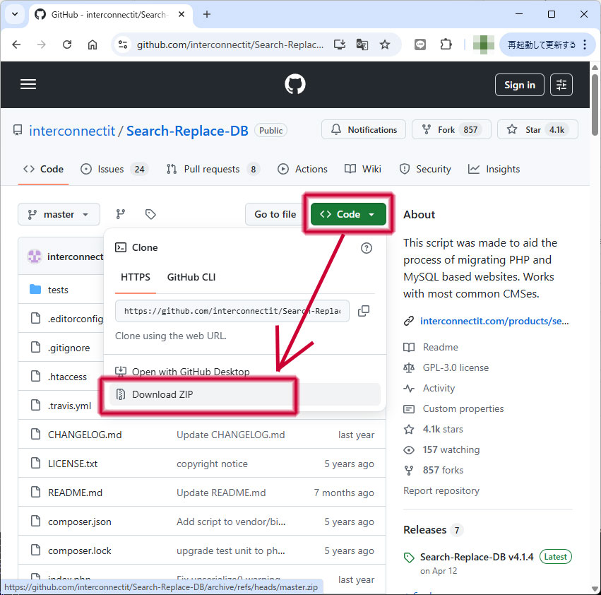The height and width of the screenshot is (595, 601).
Task: Open the README.md file
Action: 75,493
